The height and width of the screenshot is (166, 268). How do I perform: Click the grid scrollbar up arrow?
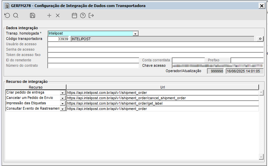click(x=261, y=93)
